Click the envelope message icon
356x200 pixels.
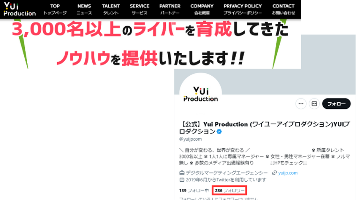314,104
